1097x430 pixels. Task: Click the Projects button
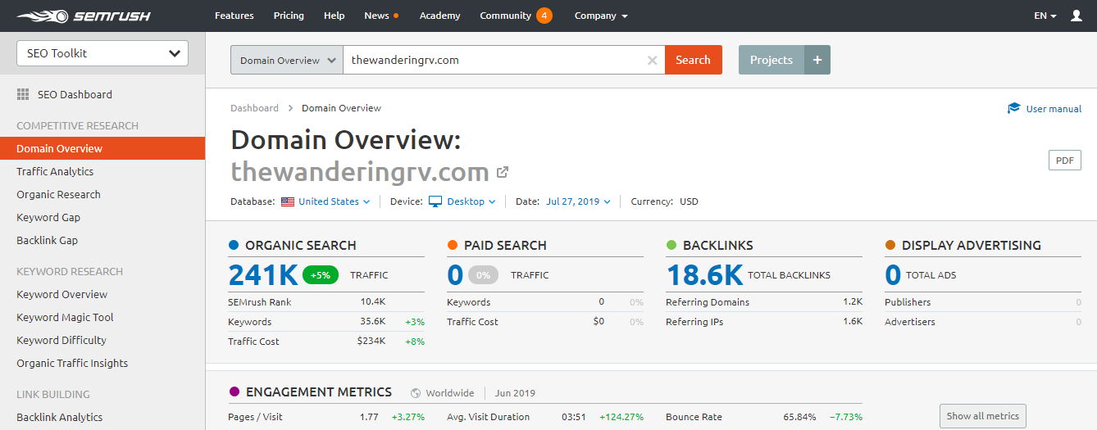(x=772, y=60)
